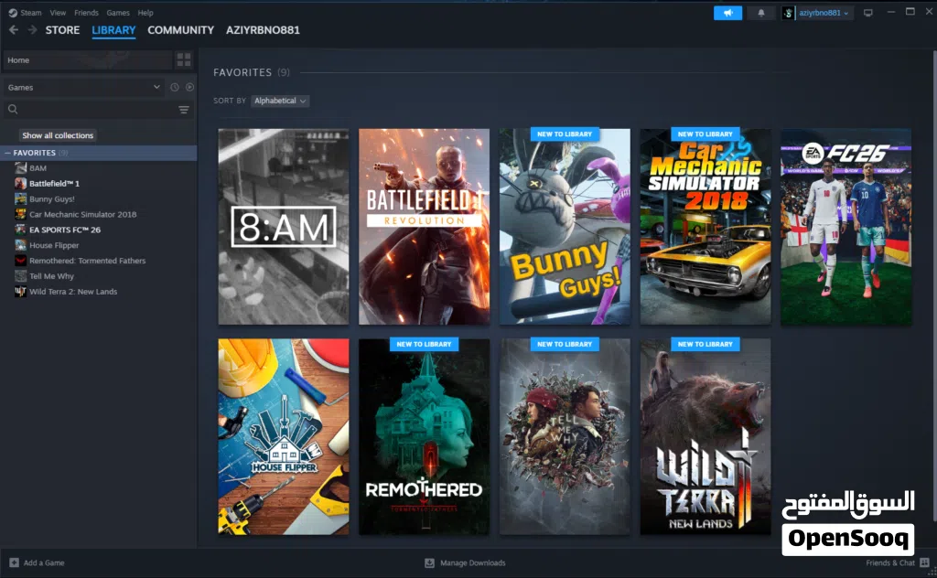
Task: Open the Sort By Alphabetical dropdown
Action: click(280, 101)
